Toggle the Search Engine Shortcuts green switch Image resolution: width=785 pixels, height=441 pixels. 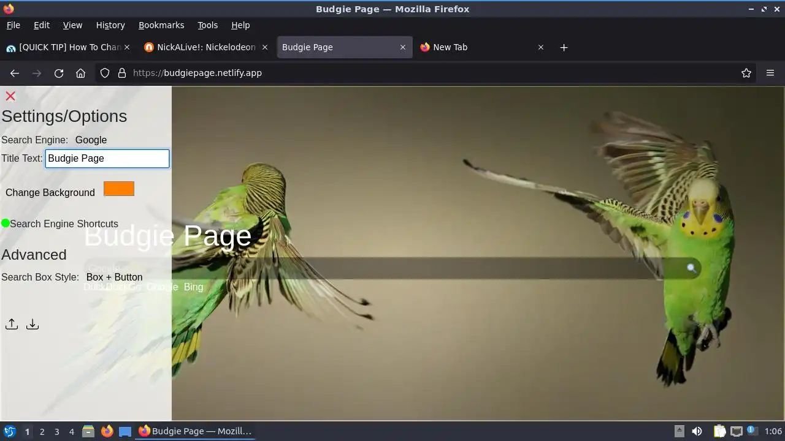pyautogui.click(x=6, y=223)
